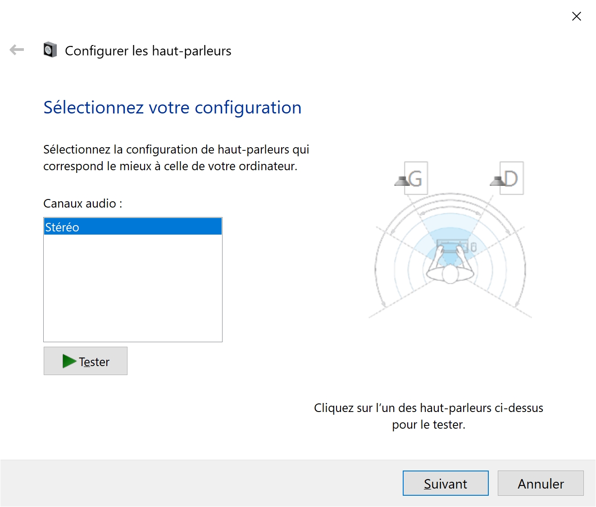596x507 pixels.
Task: Close the speaker setup dialog with X
Action: click(576, 16)
